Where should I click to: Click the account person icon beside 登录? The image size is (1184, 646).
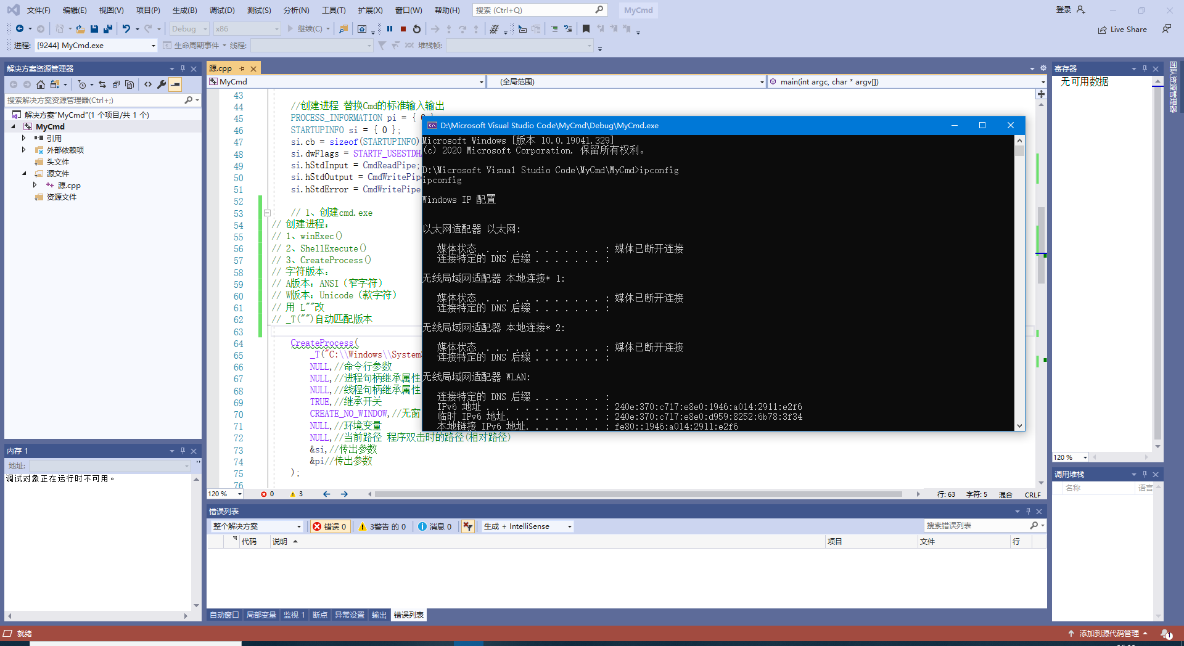point(1080,10)
